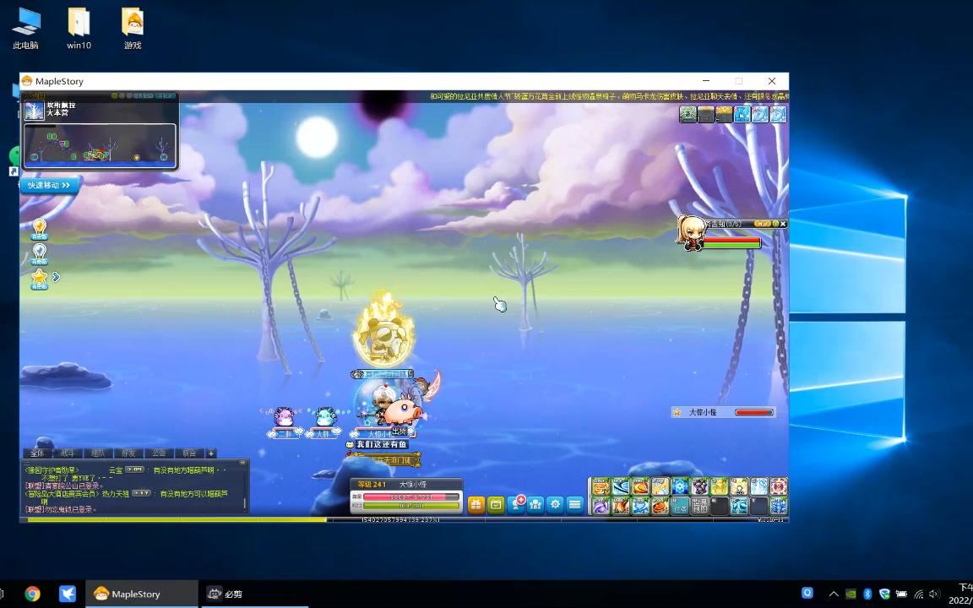Use the orange swirl skill in top hotbar row
The image size is (973, 608).
click(x=601, y=486)
